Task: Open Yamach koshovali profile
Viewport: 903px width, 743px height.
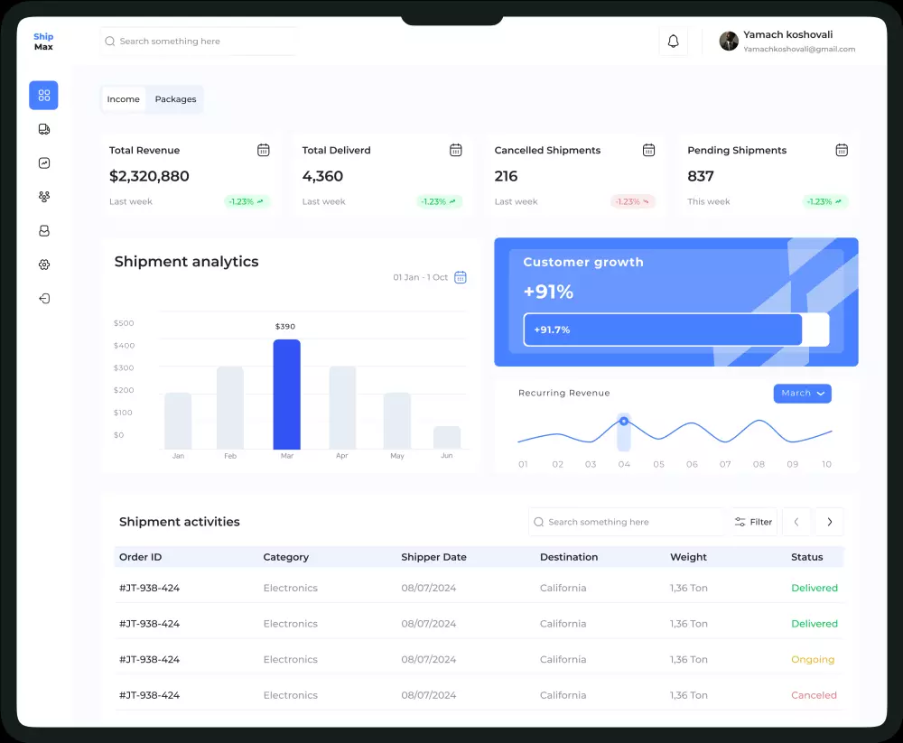Action: click(787, 42)
